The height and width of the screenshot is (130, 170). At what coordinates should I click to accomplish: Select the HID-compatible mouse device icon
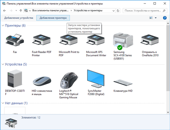coord(42,81)
